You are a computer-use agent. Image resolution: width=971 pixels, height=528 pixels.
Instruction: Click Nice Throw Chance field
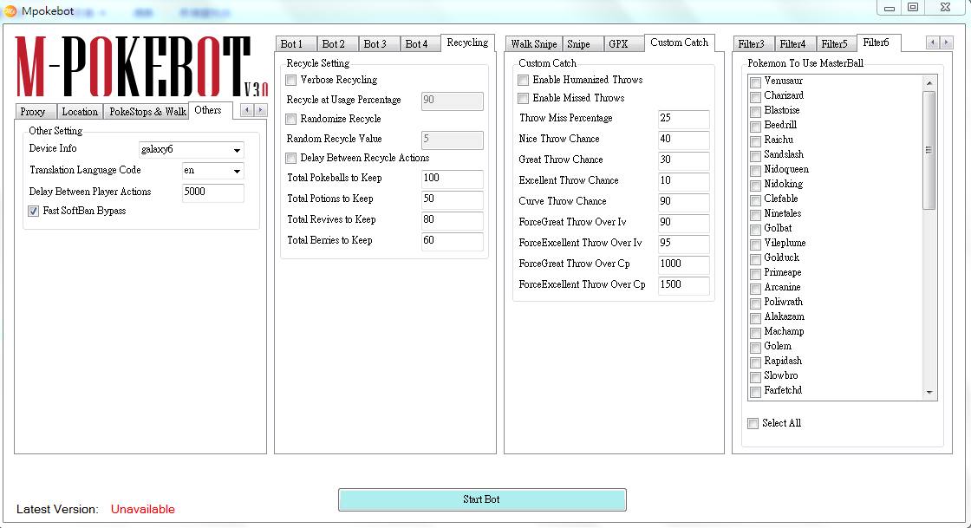(684, 140)
